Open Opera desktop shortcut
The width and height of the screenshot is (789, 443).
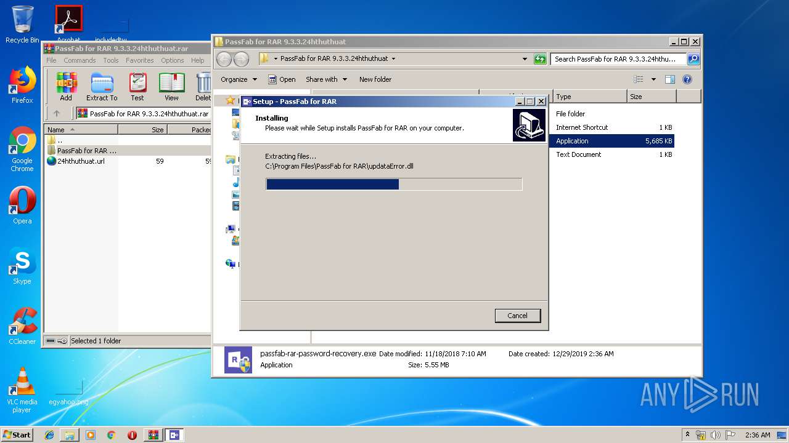coord(22,206)
